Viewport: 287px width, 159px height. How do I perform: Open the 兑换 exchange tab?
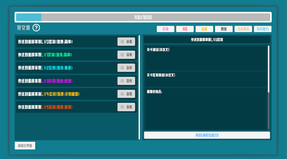165,29
